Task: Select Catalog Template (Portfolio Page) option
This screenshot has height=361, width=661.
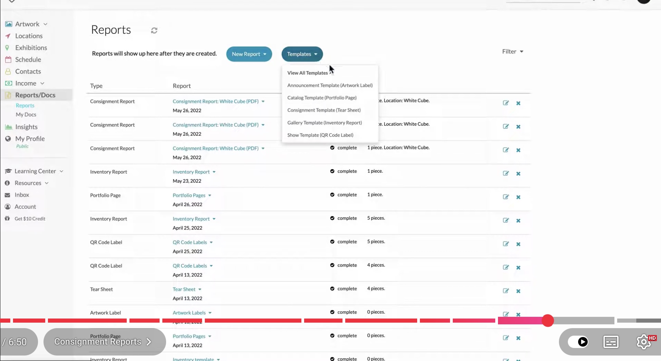Action: click(x=322, y=98)
